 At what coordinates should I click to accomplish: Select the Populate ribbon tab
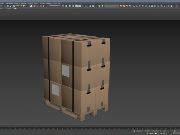(9, 9)
